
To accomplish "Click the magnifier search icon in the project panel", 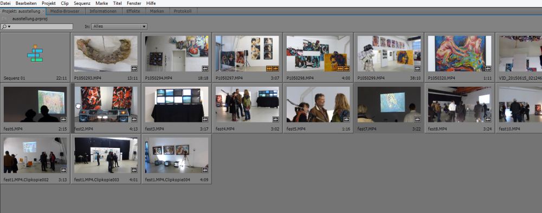I will pyautogui.click(x=4, y=27).
